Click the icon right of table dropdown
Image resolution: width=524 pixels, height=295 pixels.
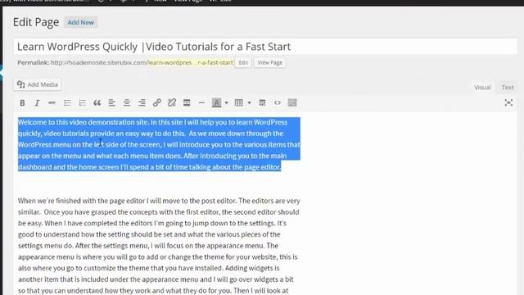pyautogui.click(x=262, y=102)
